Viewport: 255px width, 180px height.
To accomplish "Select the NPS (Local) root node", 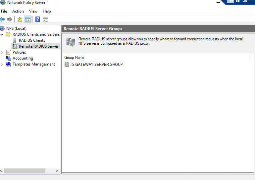I will tap(16, 28).
